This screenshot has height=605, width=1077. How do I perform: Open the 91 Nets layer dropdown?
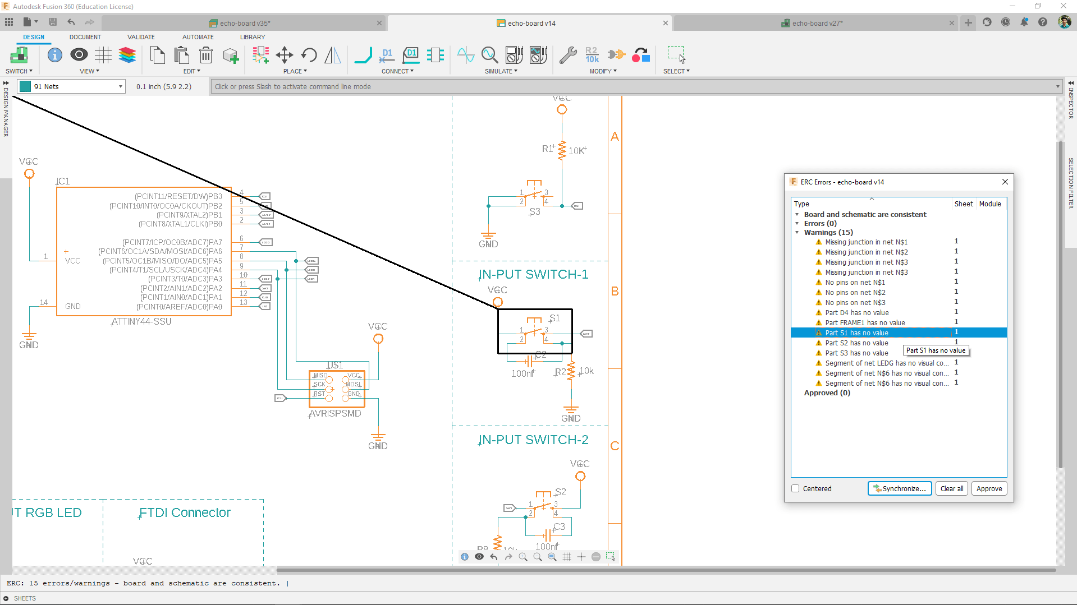[72, 86]
